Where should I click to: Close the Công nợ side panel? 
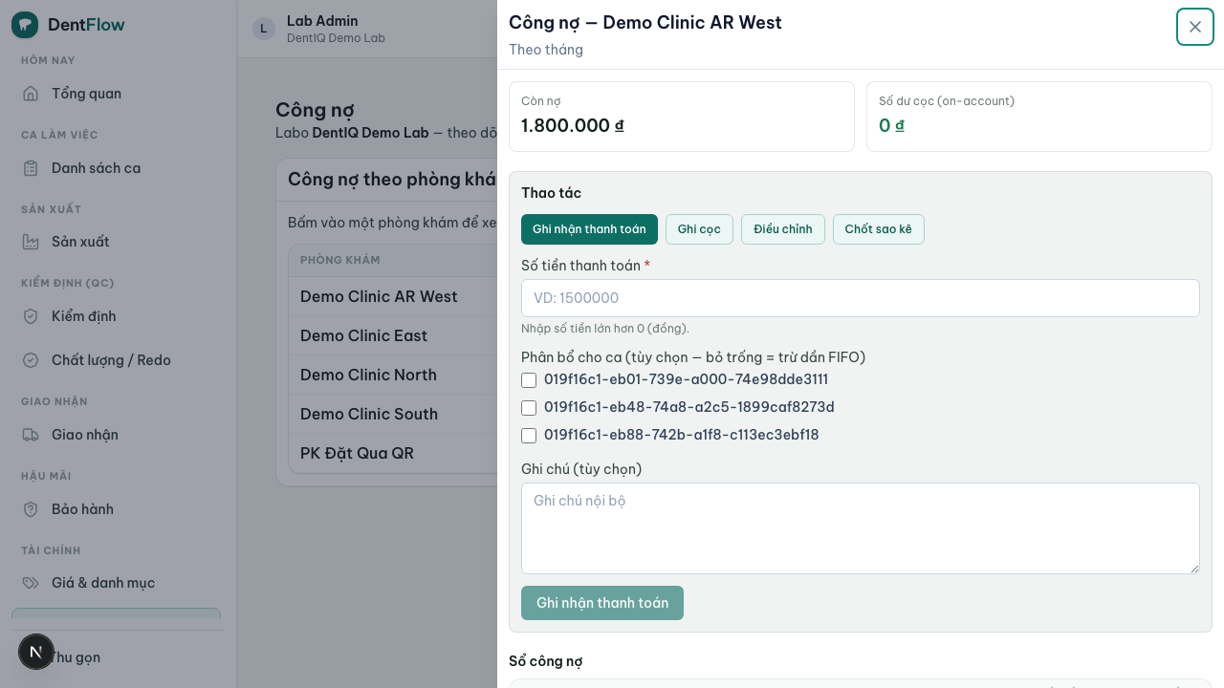1195,27
